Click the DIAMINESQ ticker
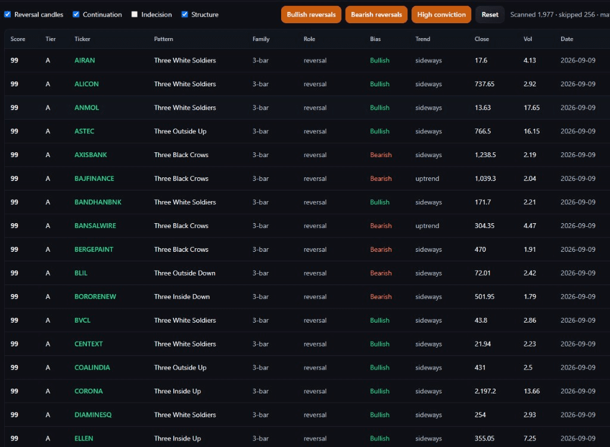 point(92,415)
